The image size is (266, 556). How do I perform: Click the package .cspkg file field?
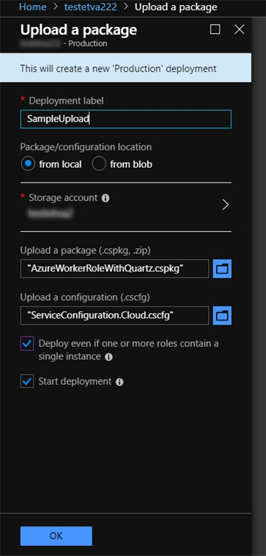click(114, 269)
